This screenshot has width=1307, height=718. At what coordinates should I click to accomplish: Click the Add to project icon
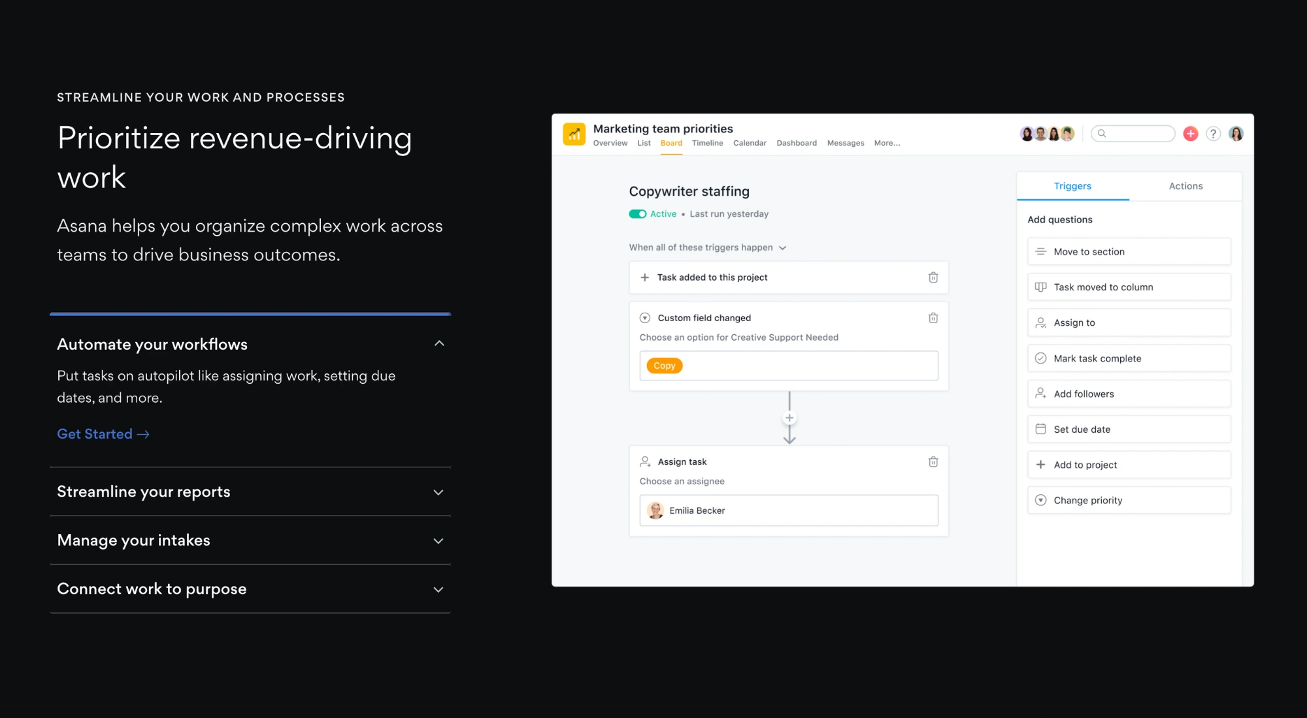[x=1040, y=464]
